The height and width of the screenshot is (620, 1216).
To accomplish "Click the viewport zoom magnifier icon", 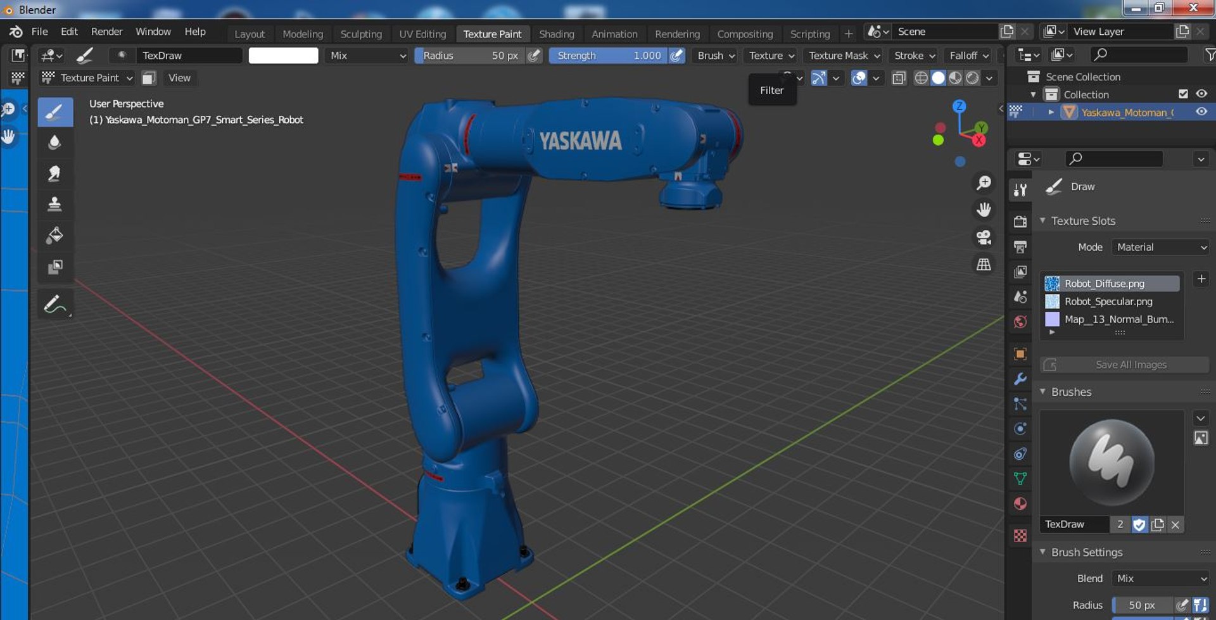I will tap(984, 183).
